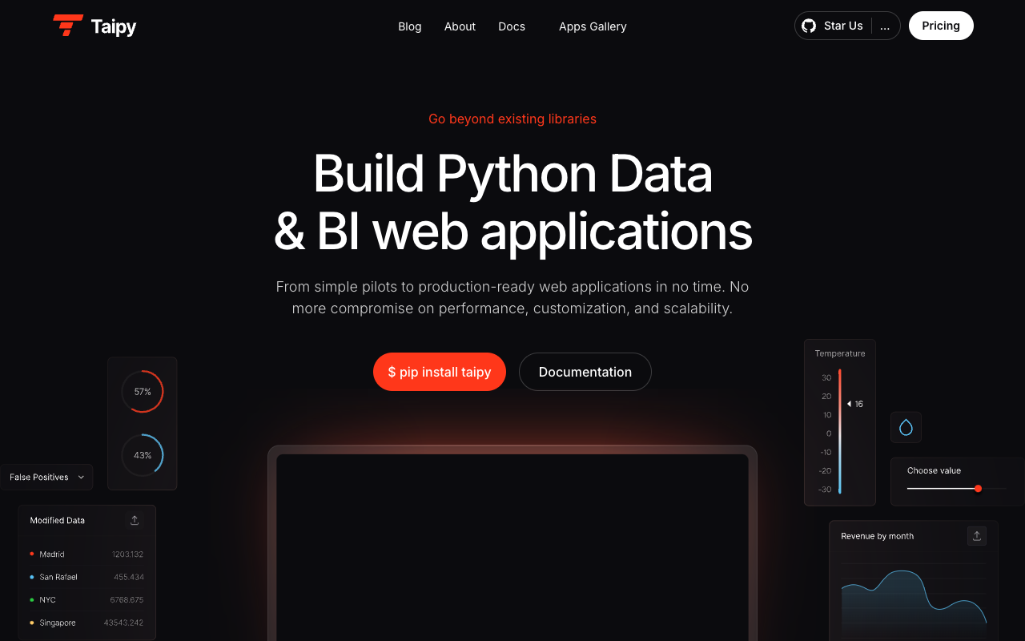Click the 57% circular progress gauge

(143, 392)
